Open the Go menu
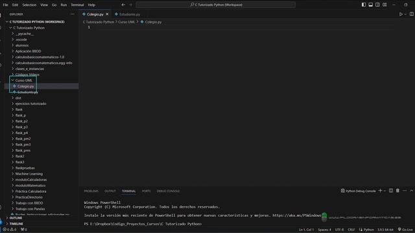This screenshot has height=233, width=415. 54,5
